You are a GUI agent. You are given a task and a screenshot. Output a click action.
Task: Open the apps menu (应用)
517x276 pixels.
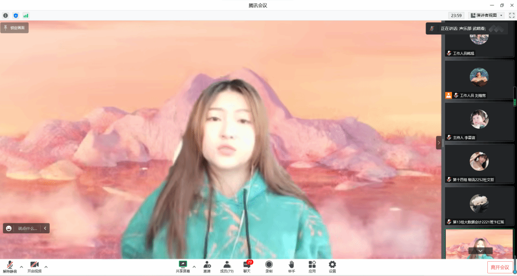pyautogui.click(x=312, y=265)
